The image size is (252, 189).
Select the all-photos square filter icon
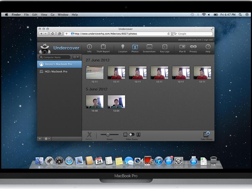click(125, 134)
